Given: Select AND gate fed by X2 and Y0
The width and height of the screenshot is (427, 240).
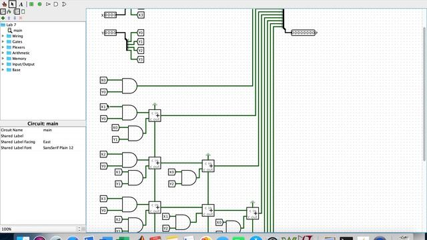Looking at the screenshot, I should (129, 160).
